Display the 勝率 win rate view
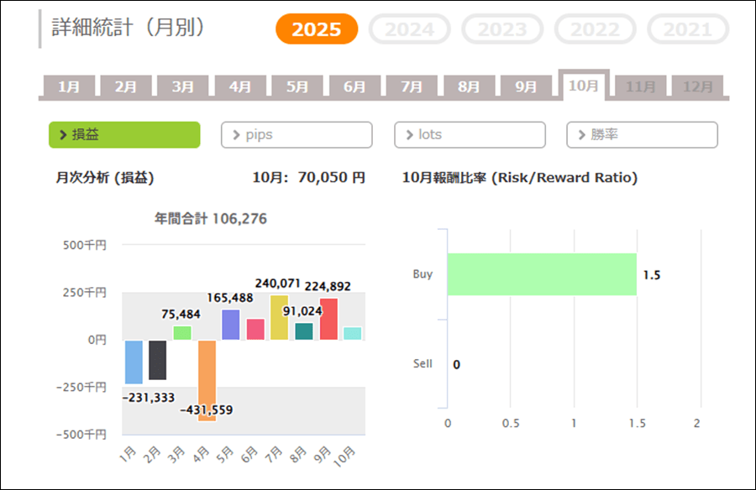Viewport: 756px width, 490px height. [642, 134]
